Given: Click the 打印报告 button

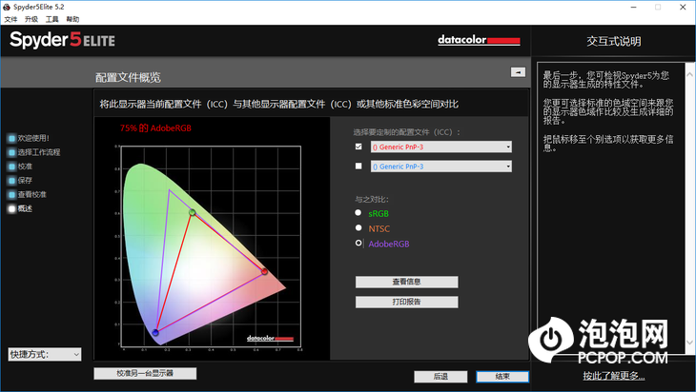Looking at the screenshot, I should pyautogui.click(x=406, y=302).
